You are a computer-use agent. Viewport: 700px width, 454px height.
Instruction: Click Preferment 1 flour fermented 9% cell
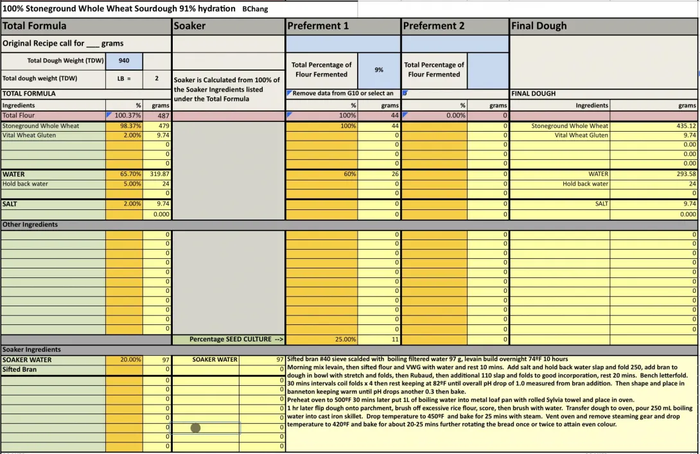pyautogui.click(x=379, y=69)
